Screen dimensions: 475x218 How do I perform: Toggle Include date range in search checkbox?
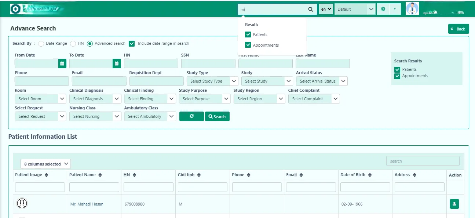click(132, 43)
